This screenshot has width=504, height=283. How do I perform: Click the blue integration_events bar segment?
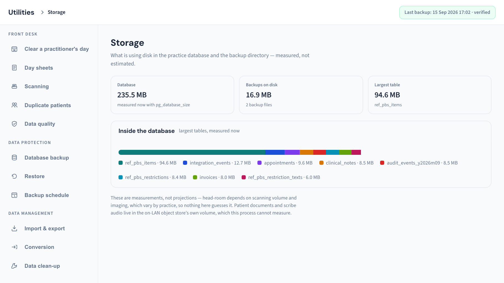pyautogui.click(x=275, y=152)
